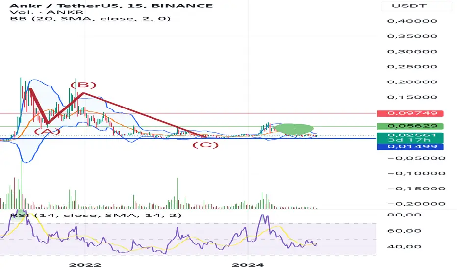Select the Vol. ANKR indicator legend
The width and height of the screenshot is (457, 270).
[x=47, y=12]
